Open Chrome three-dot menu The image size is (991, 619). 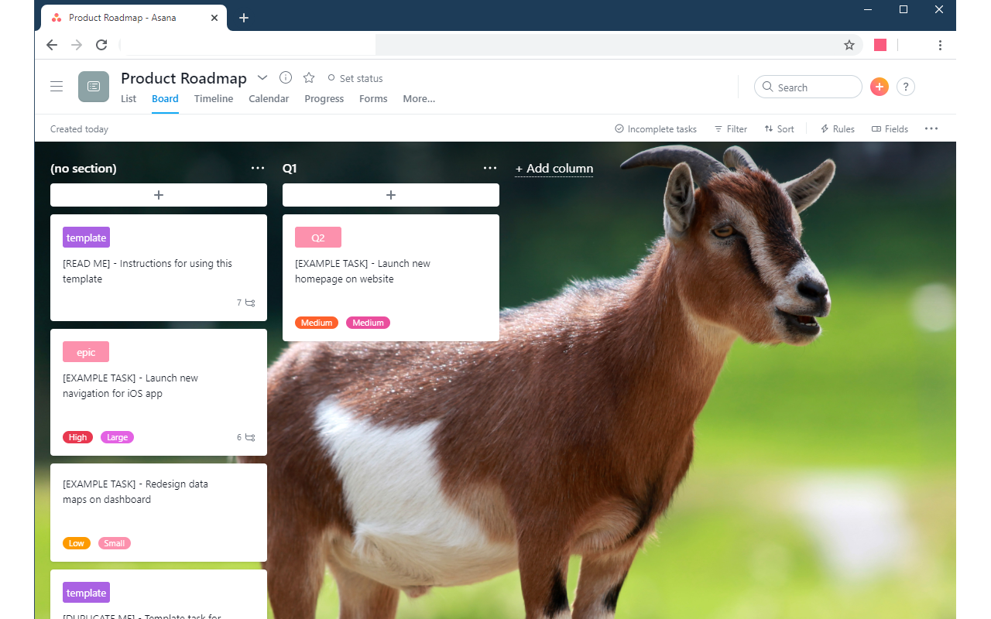[940, 45]
